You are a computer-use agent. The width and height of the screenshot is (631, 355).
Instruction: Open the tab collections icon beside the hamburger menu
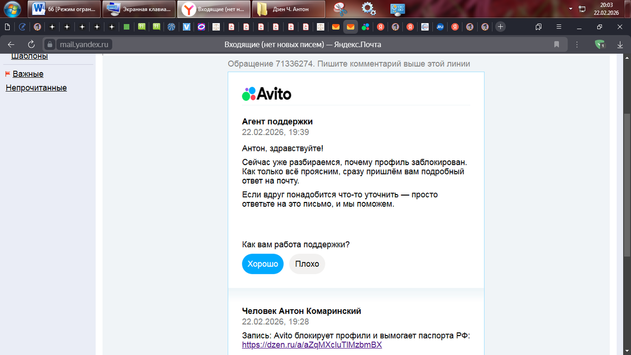(x=538, y=26)
